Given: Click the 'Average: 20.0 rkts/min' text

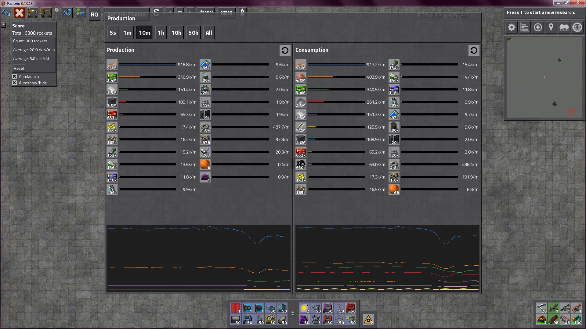Looking at the screenshot, I should pyautogui.click(x=34, y=50).
